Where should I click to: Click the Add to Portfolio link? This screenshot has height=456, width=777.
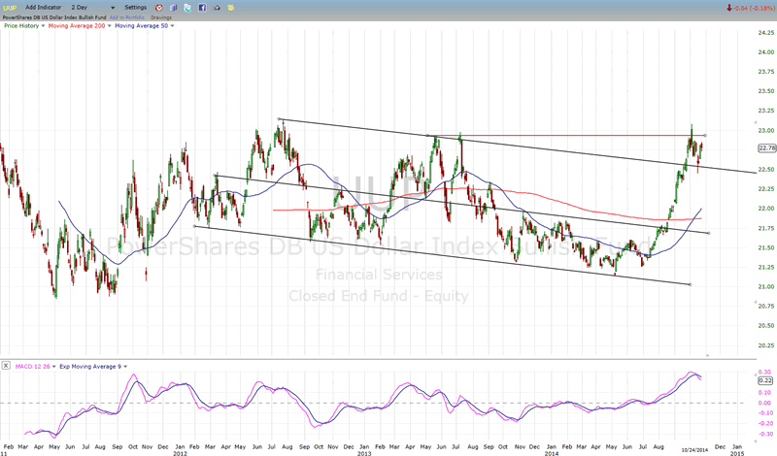[127, 16]
